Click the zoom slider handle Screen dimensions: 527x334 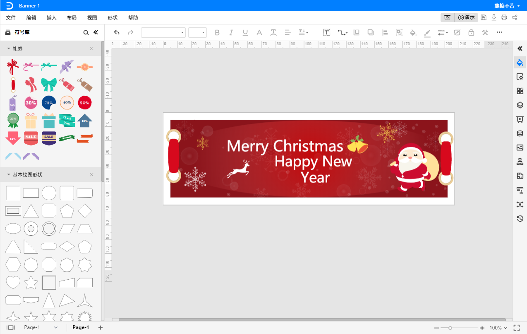(450, 328)
